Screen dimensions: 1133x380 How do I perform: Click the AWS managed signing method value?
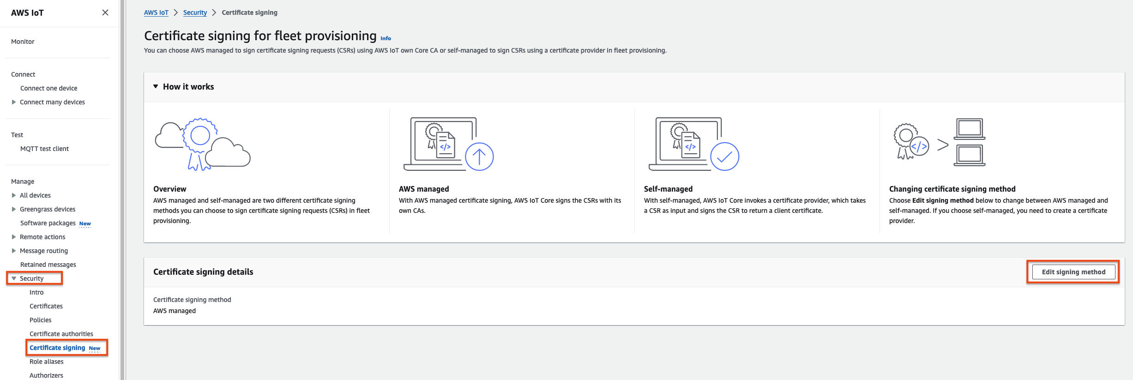click(175, 311)
